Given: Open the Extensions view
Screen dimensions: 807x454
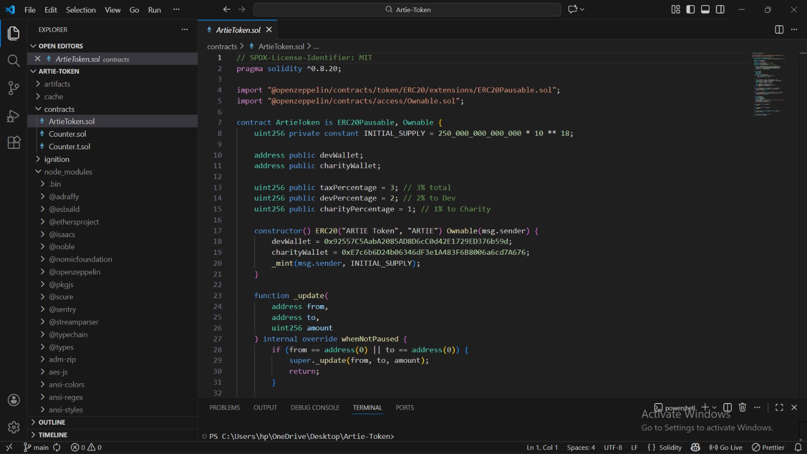Looking at the screenshot, I should pos(14,143).
